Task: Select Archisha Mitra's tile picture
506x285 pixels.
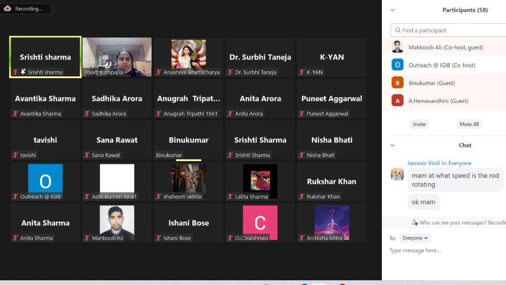Action: coord(332,223)
